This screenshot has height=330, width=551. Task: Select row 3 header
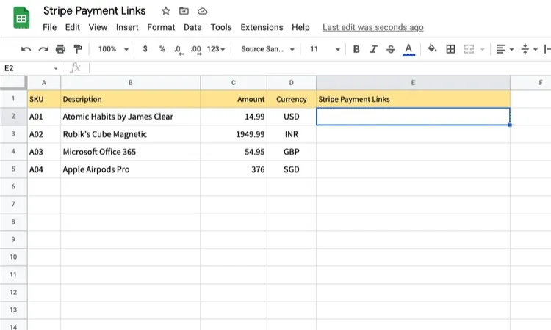pos(13,134)
